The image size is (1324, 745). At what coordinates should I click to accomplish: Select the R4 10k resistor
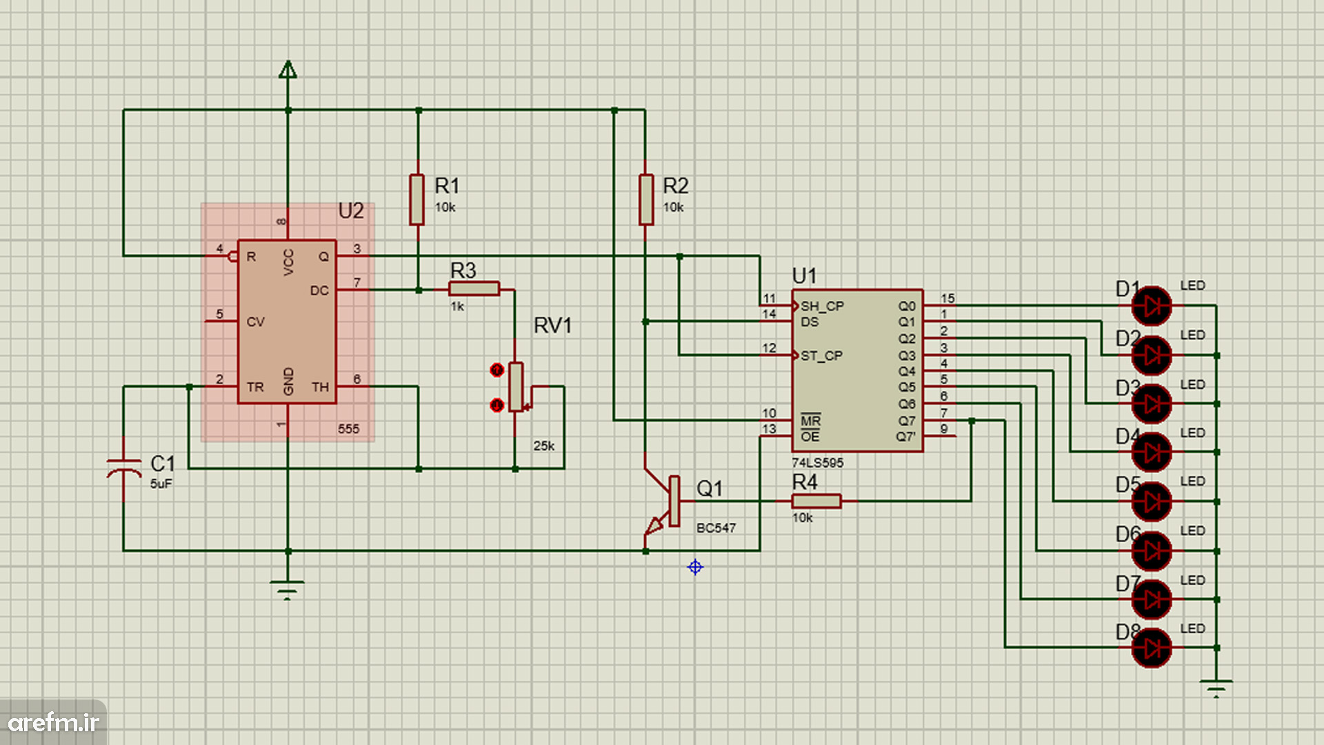tap(816, 501)
